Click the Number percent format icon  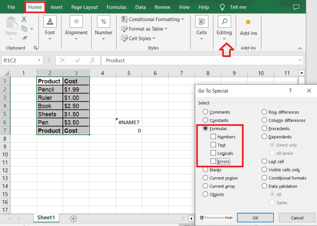click(x=104, y=22)
